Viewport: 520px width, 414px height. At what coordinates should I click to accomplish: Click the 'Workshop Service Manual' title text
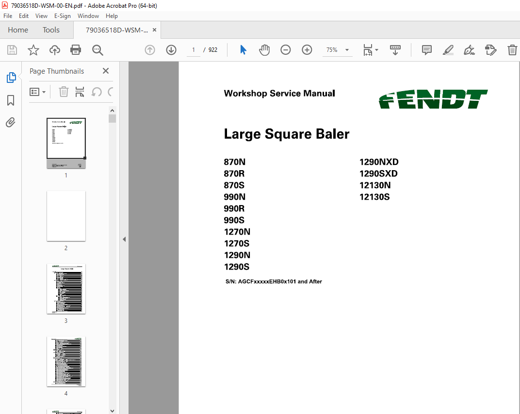coord(279,94)
